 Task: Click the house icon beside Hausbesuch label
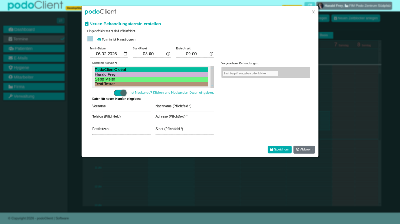pyautogui.click(x=99, y=40)
